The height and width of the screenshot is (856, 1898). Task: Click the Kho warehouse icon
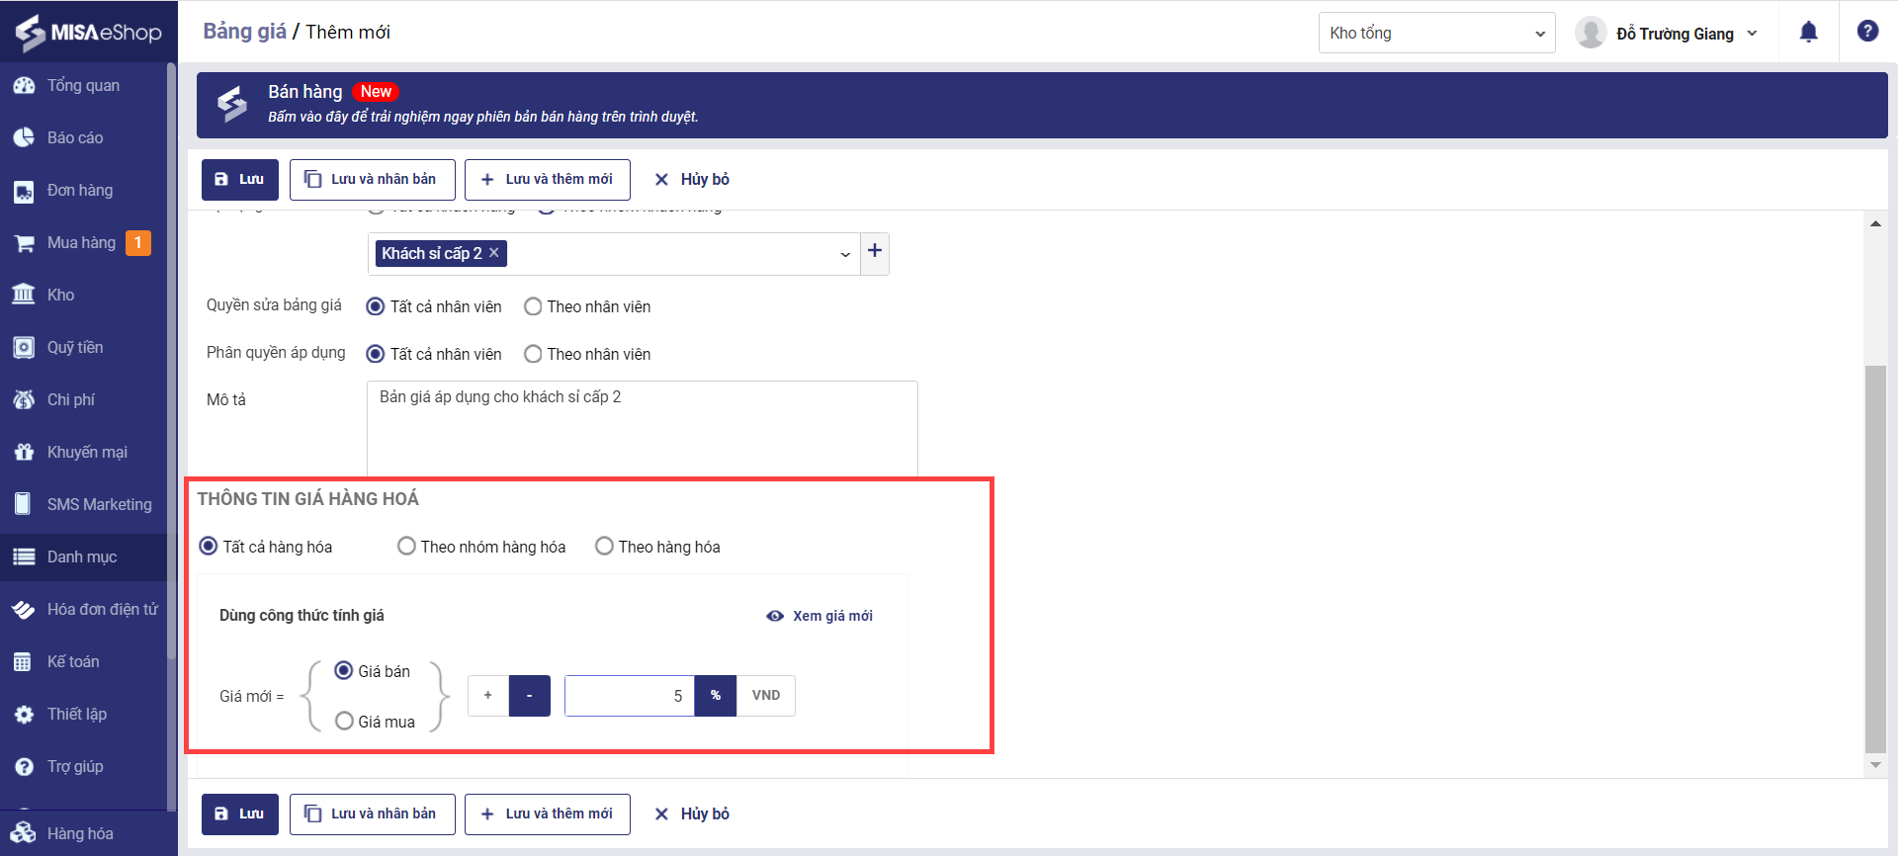[24, 295]
